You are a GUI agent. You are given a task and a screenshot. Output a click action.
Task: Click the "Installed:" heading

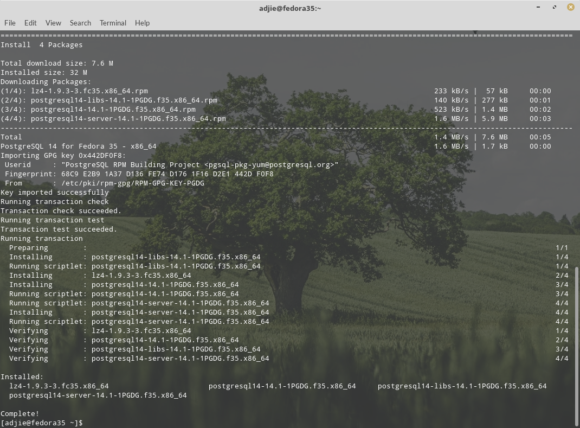[22, 377]
